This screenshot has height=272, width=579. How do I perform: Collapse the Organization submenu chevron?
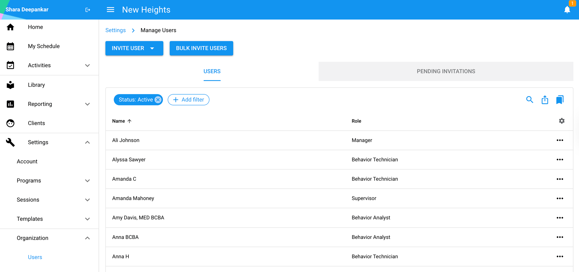pyautogui.click(x=88, y=238)
